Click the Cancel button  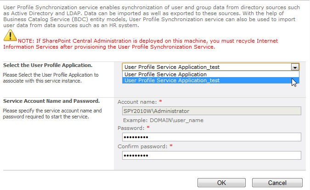[277, 183]
